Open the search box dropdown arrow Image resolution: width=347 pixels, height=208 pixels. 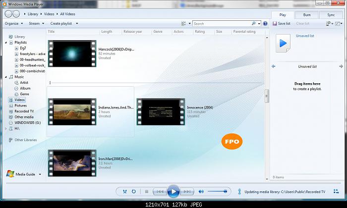pos(259,23)
